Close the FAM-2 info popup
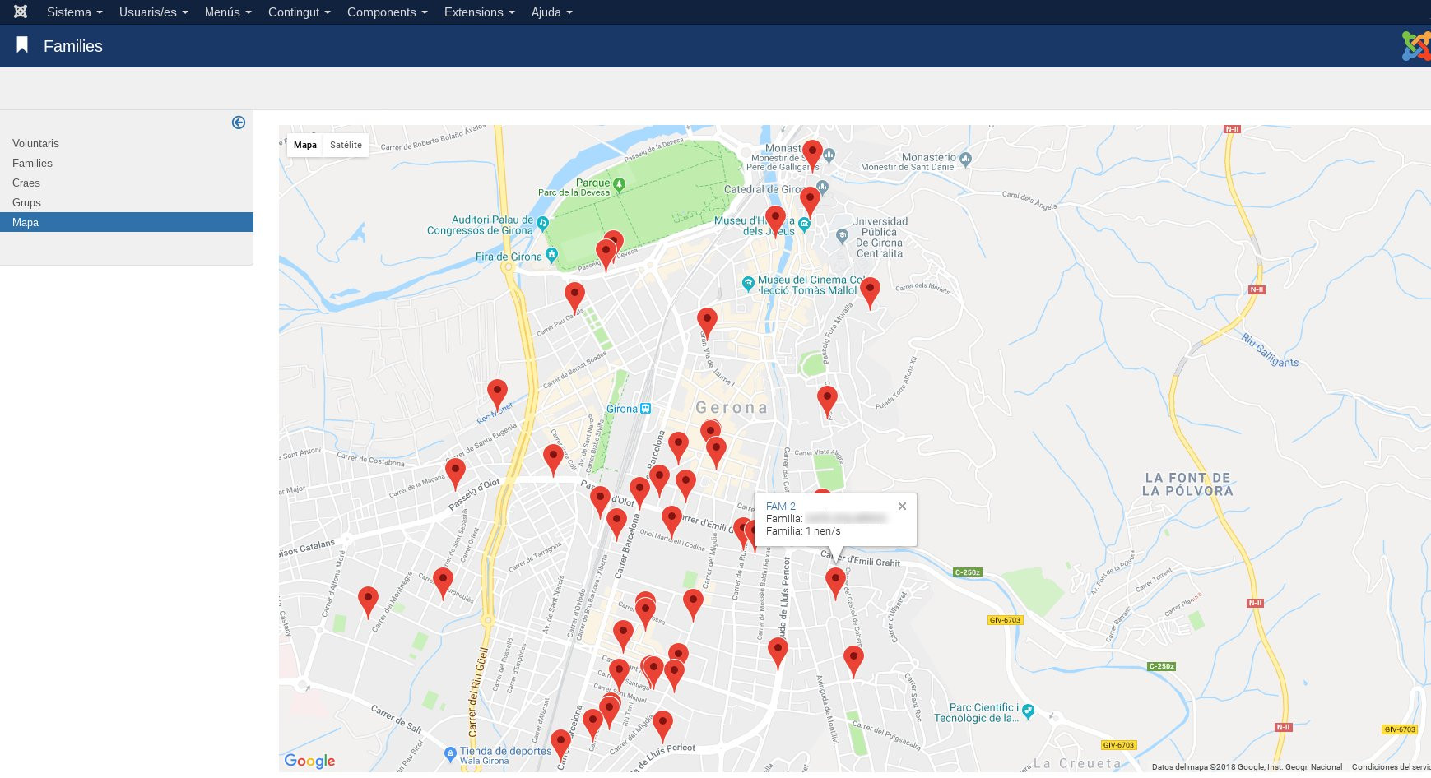The width and height of the screenshot is (1431, 778). pyautogui.click(x=902, y=507)
